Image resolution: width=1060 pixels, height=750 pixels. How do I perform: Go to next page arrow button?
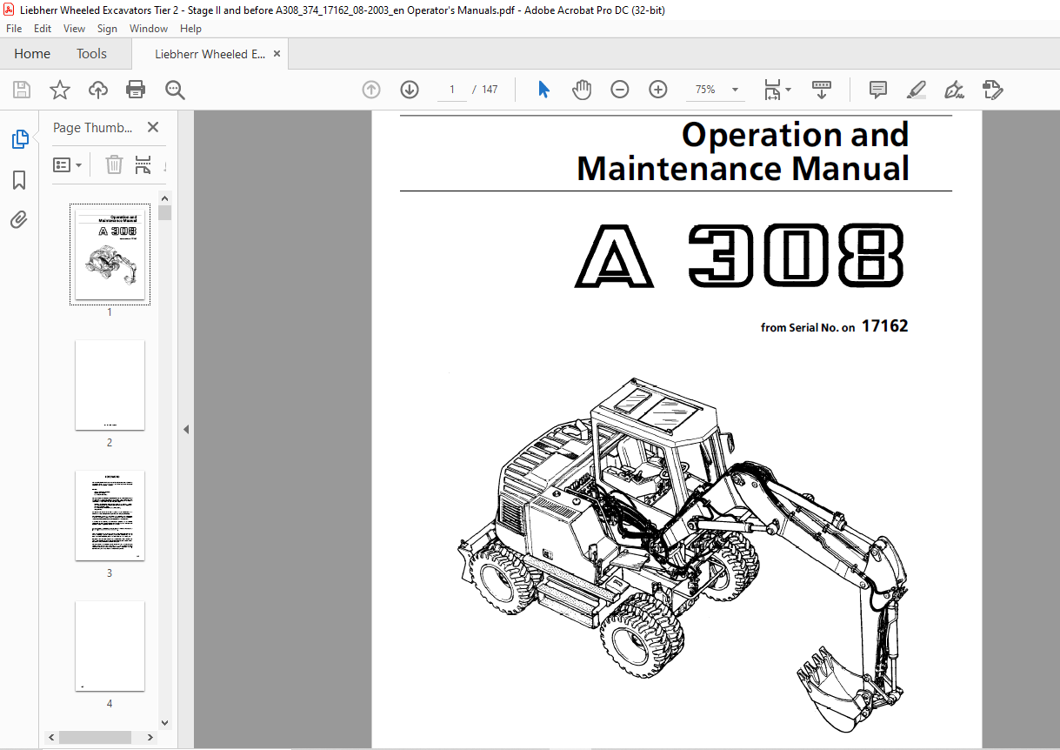coord(410,90)
